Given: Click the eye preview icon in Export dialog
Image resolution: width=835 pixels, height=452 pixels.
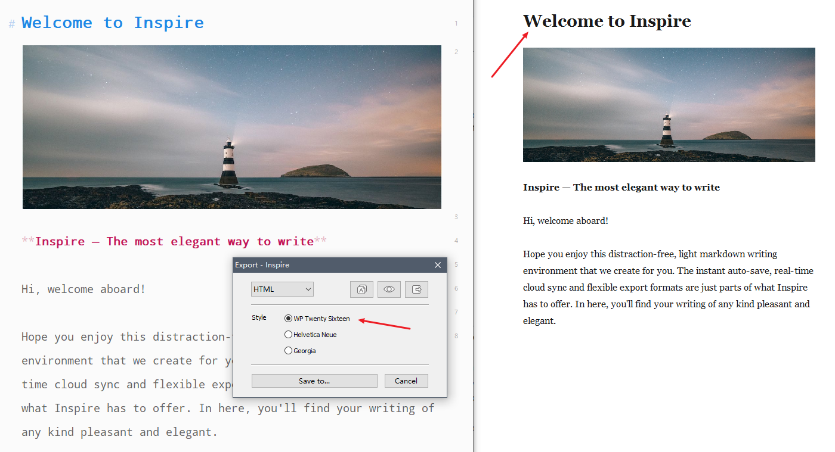Looking at the screenshot, I should 389,289.
